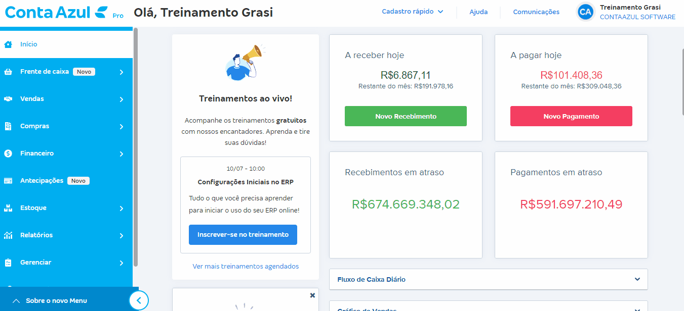Click the Vendas handshake icon
Image resolution: width=684 pixels, height=311 pixels.
click(8, 99)
